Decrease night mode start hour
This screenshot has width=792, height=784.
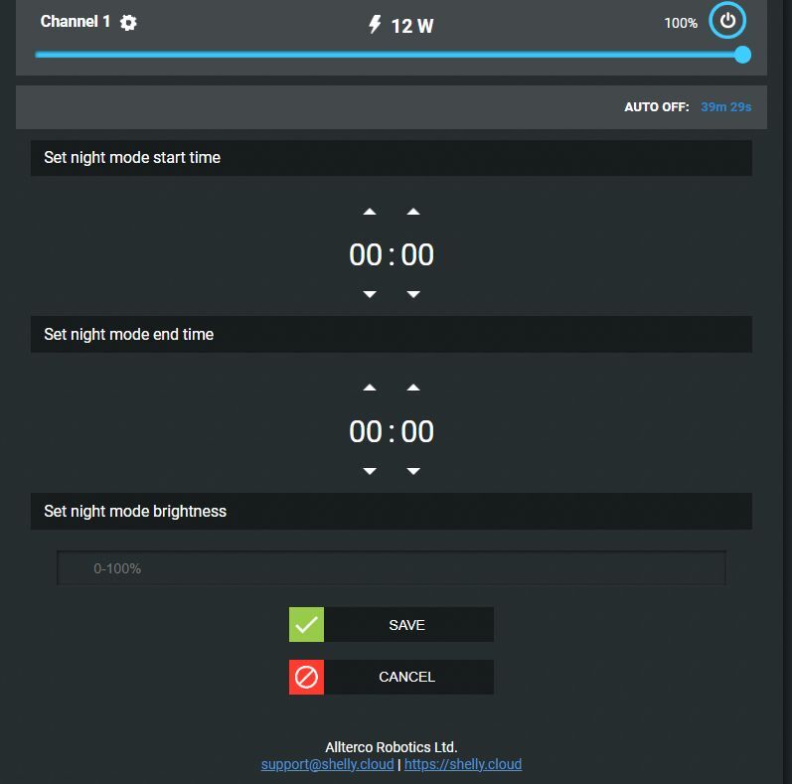[370, 294]
